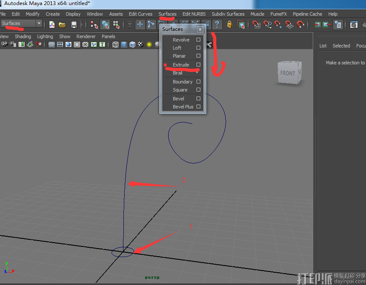
Task: Open the Surfaces menu in menu bar
Action: pyautogui.click(x=167, y=14)
